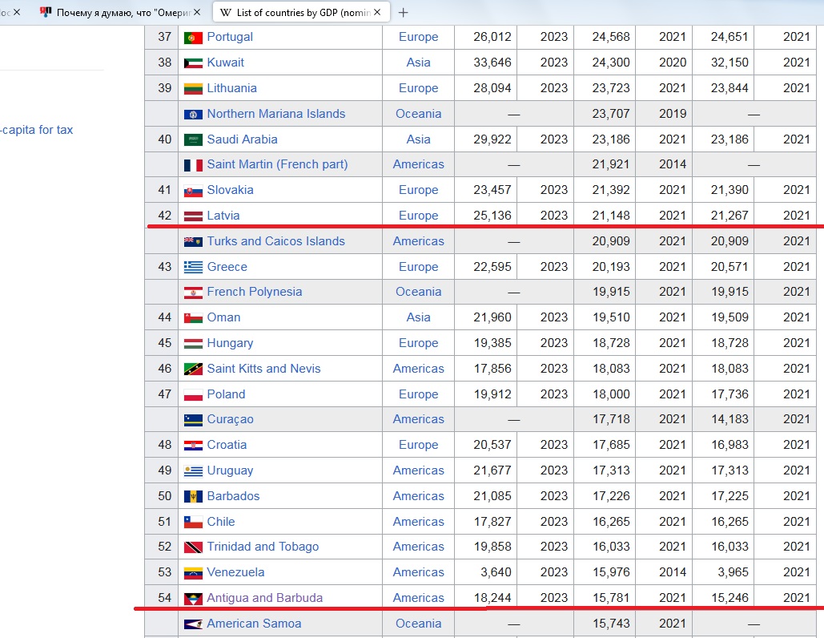Open the Latvia link
The image size is (824, 638).
pyautogui.click(x=223, y=215)
